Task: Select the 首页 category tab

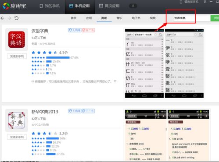Action: 74,18
